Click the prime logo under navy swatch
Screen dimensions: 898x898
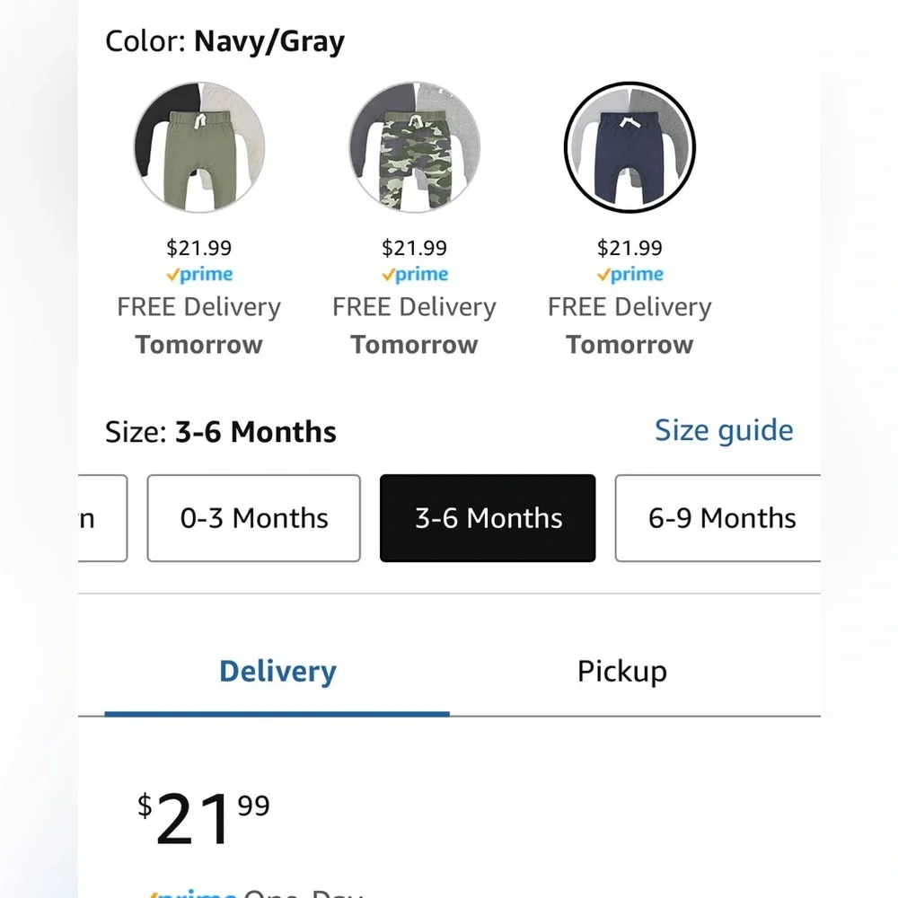(x=629, y=275)
